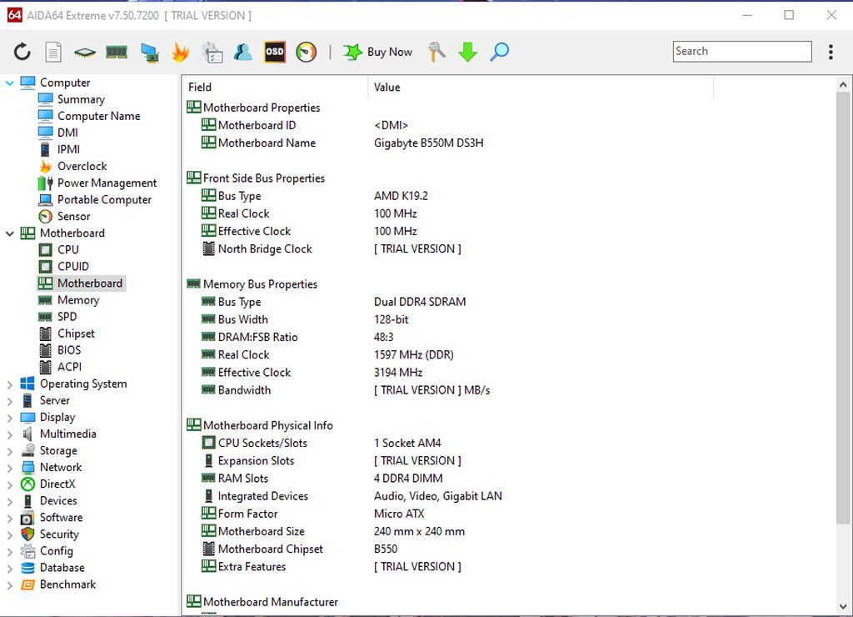This screenshot has height=617, width=853.
Task: Open the Chipset page in sidebar
Action: click(75, 334)
